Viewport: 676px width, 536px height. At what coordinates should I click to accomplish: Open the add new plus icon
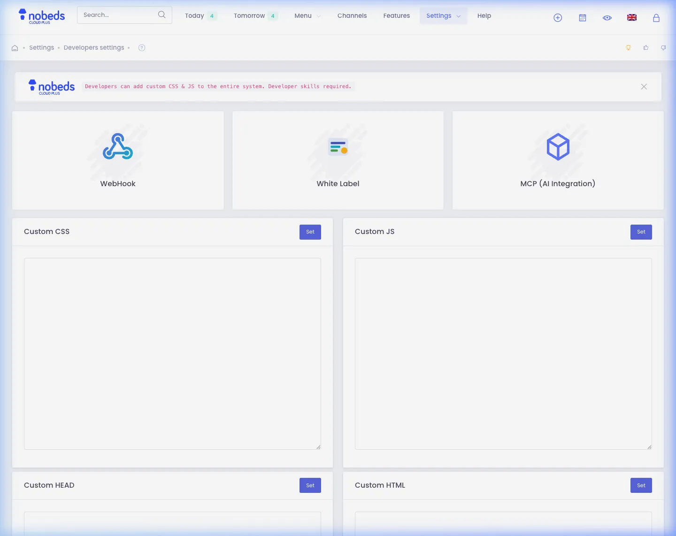pos(558,18)
